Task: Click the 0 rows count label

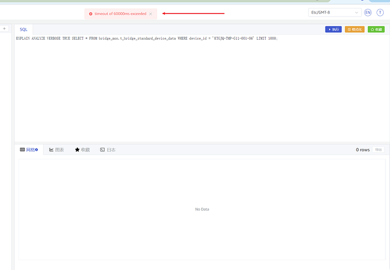Action: tap(362, 149)
